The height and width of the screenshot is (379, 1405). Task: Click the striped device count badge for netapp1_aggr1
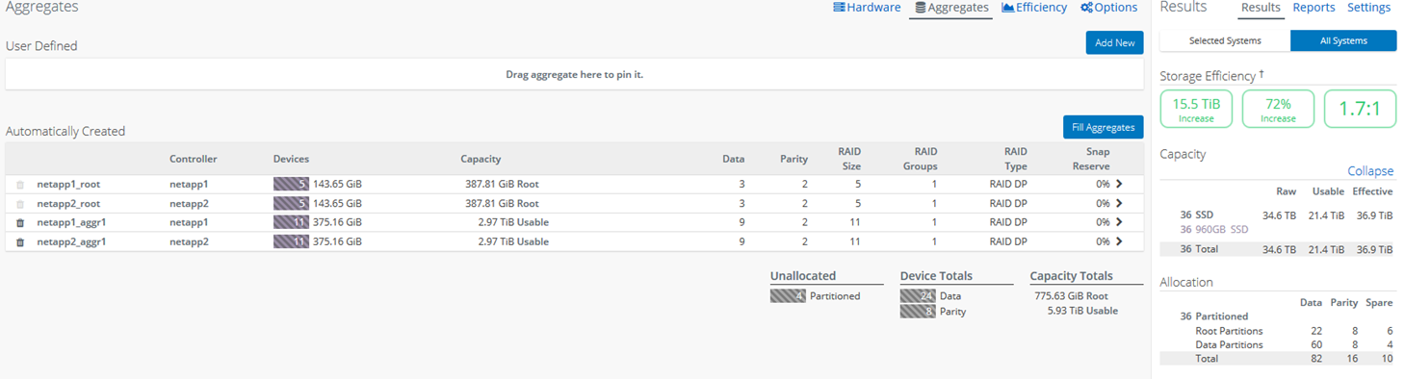[291, 222]
